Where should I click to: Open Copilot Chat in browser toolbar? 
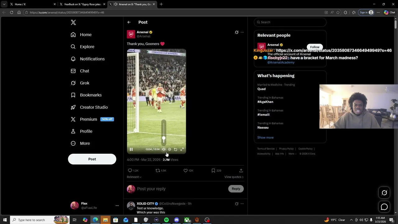tap(389, 12)
